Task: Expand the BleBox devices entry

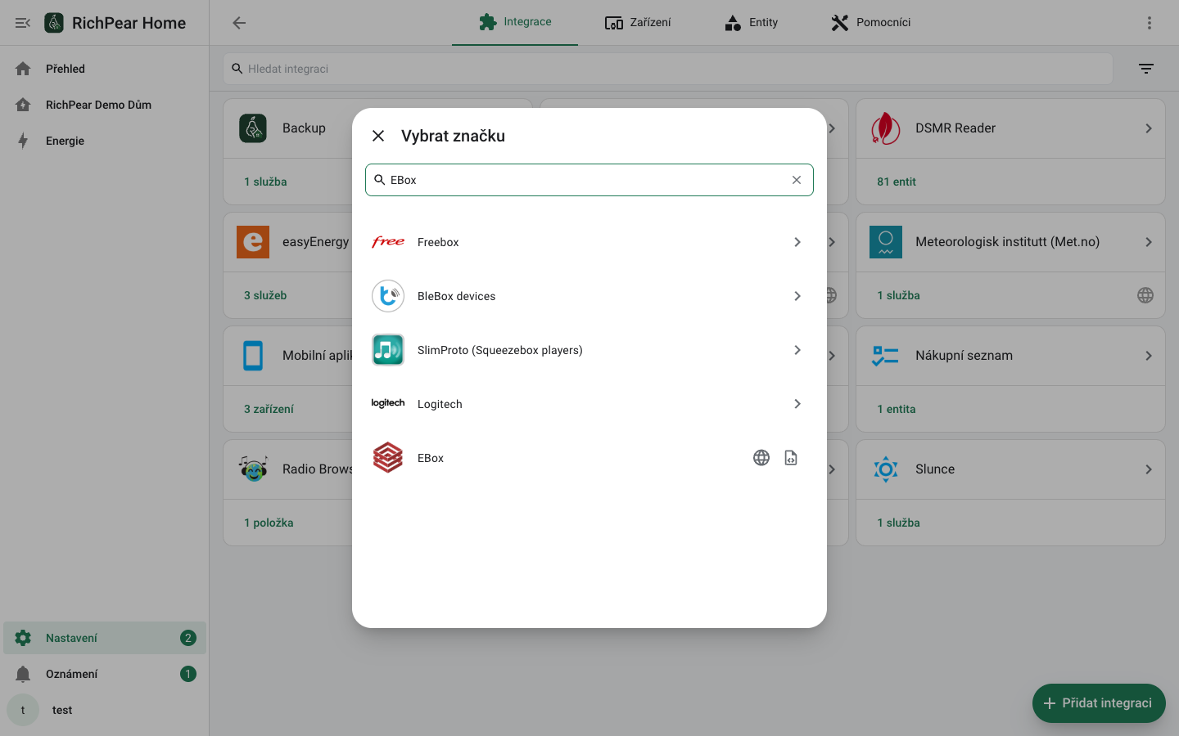Action: pos(797,296)
